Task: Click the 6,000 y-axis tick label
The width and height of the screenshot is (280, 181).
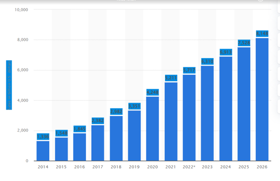Action: (x=23, y=70)
